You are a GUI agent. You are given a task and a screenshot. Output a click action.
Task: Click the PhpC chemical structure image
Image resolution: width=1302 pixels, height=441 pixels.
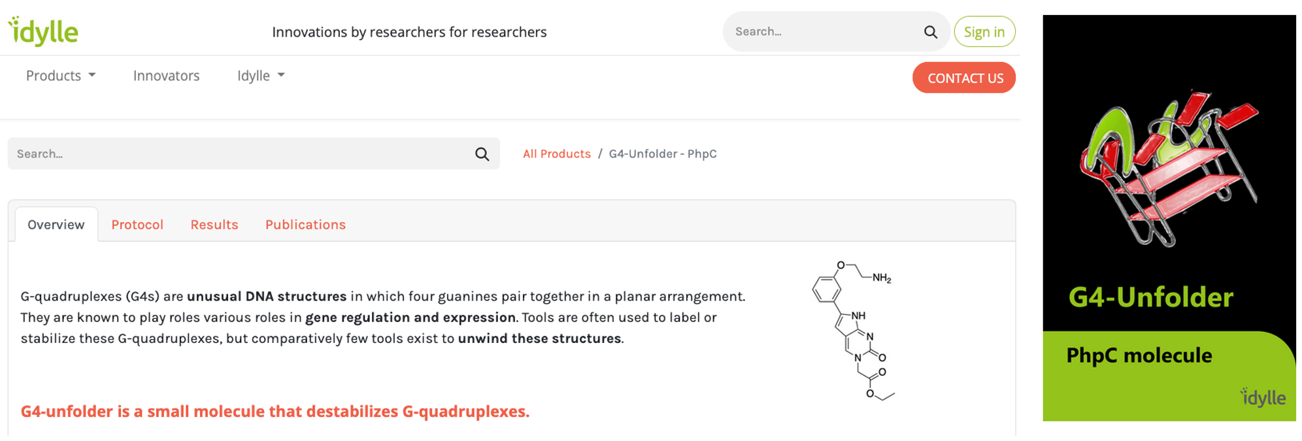point(853,330)
